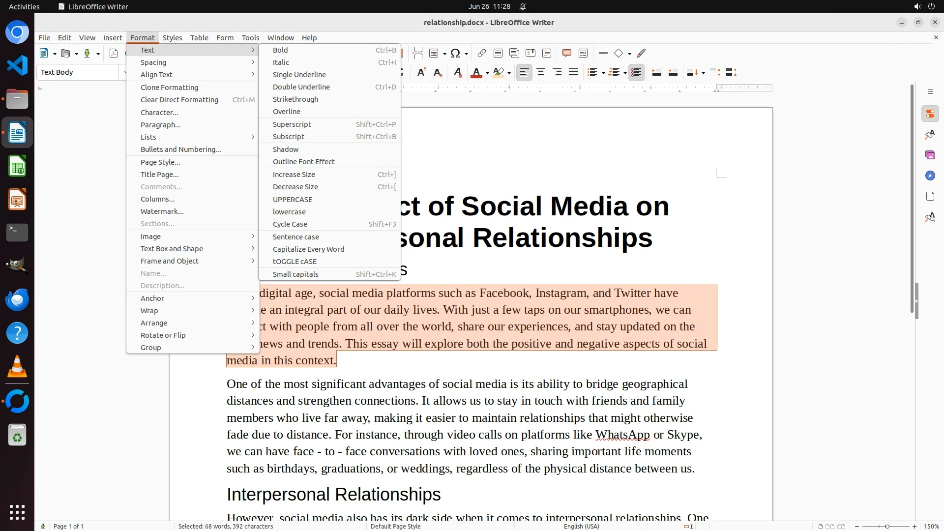Click the Clear Direct Formatting toolbar icon
The height and width of the screenshot is (531, 944).
click(457, 73)
